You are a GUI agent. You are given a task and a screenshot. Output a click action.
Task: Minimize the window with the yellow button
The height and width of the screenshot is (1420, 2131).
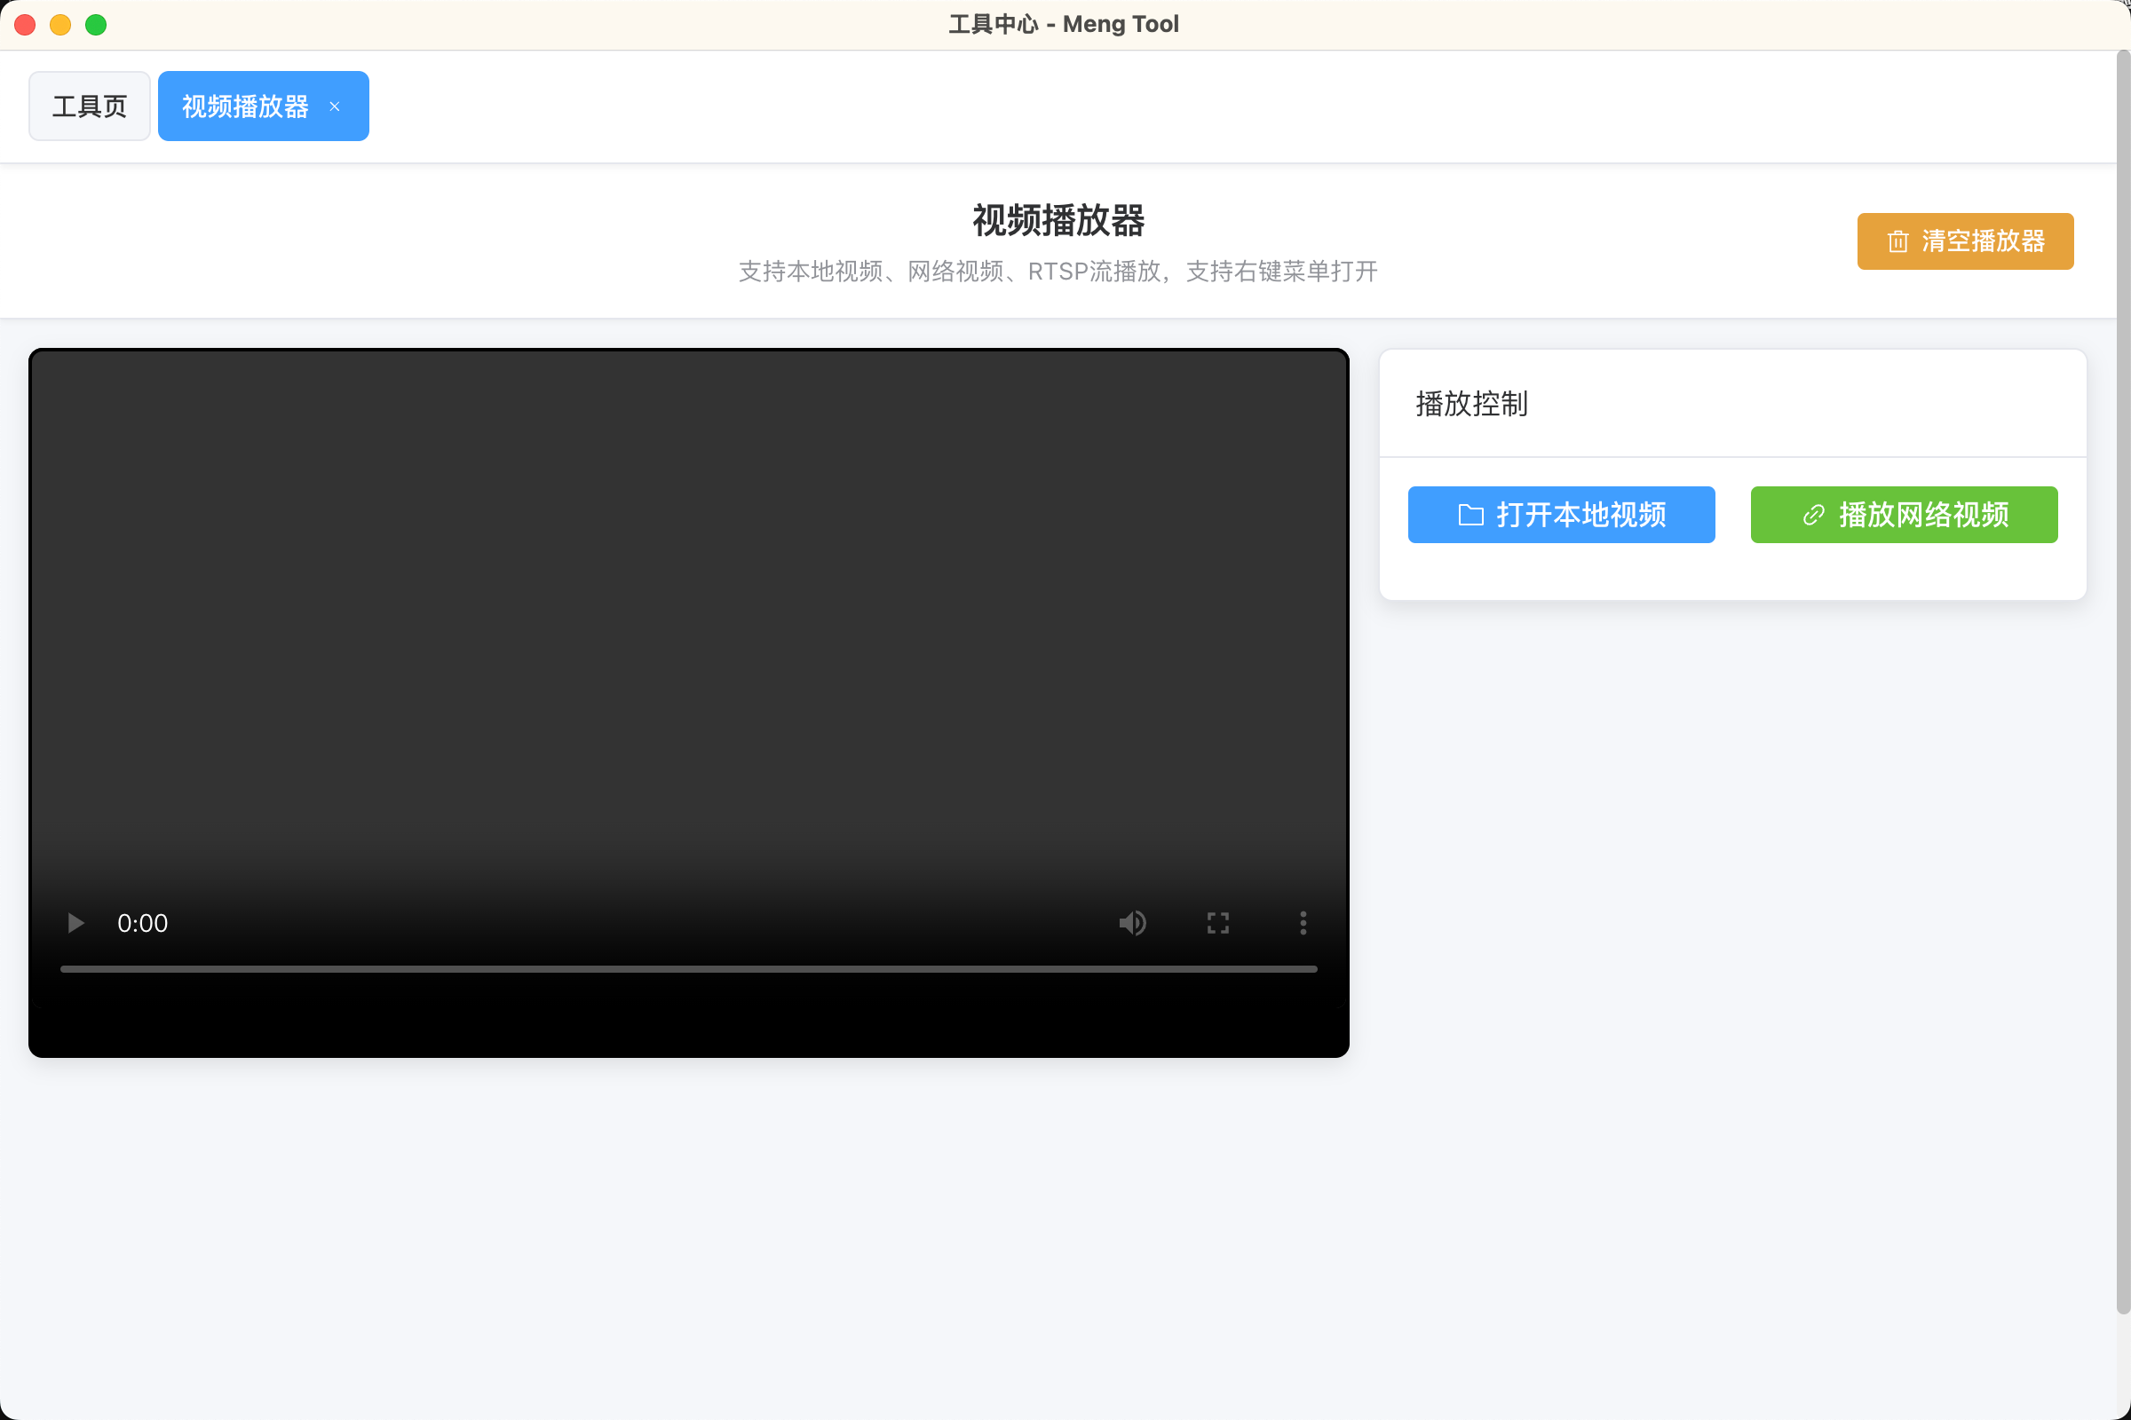coord(60,25)
